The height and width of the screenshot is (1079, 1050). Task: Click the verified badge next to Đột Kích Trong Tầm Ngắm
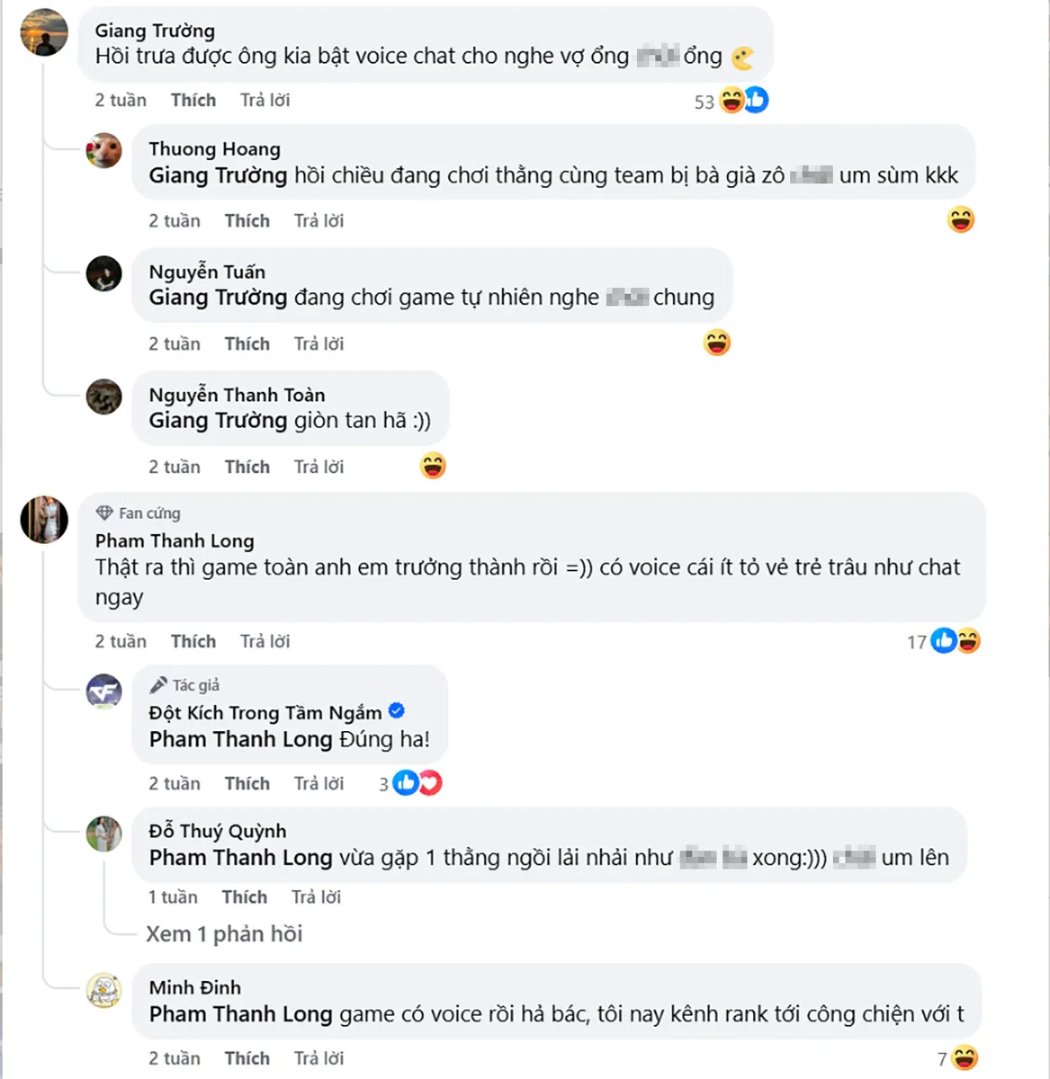[396, 711]
